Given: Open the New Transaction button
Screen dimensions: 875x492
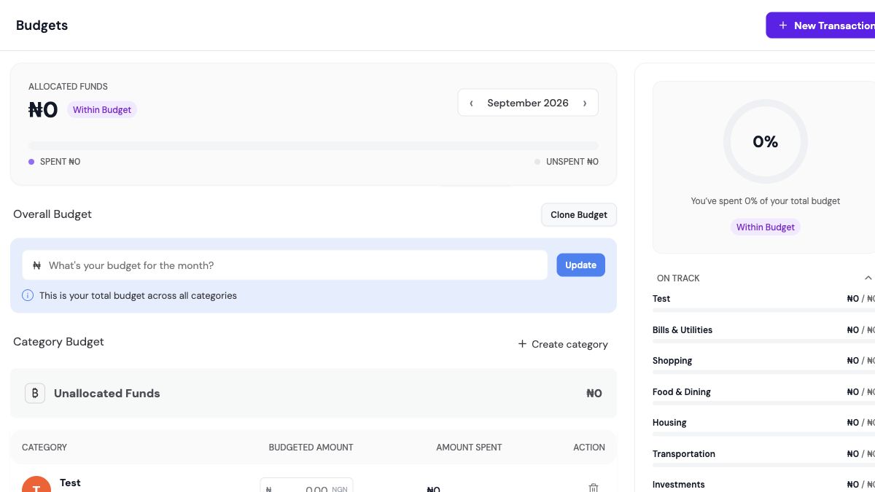Looking at the screenshot, I should click(820, 26).
